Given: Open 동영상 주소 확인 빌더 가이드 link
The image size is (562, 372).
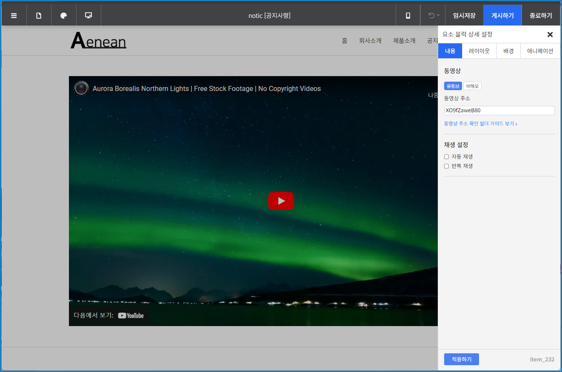Looking at the screenshot, I should (x=480, y=124).
